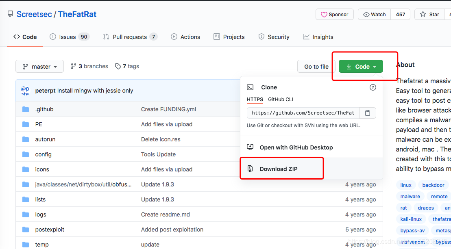The width and height of the screenshot is (451, 249).
Task: Click the GitHub Desktop download icon
Action: 250,147
